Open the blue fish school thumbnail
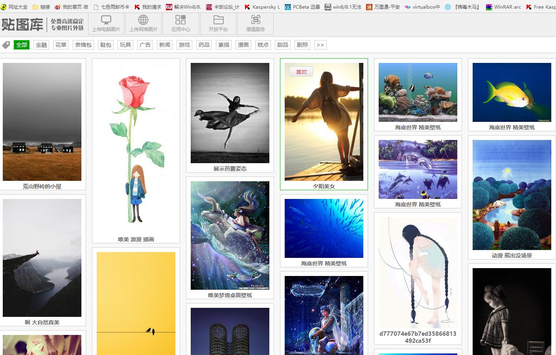Image resolution: width=556 pixels, height=355 pixels. (x=324, y=228)
